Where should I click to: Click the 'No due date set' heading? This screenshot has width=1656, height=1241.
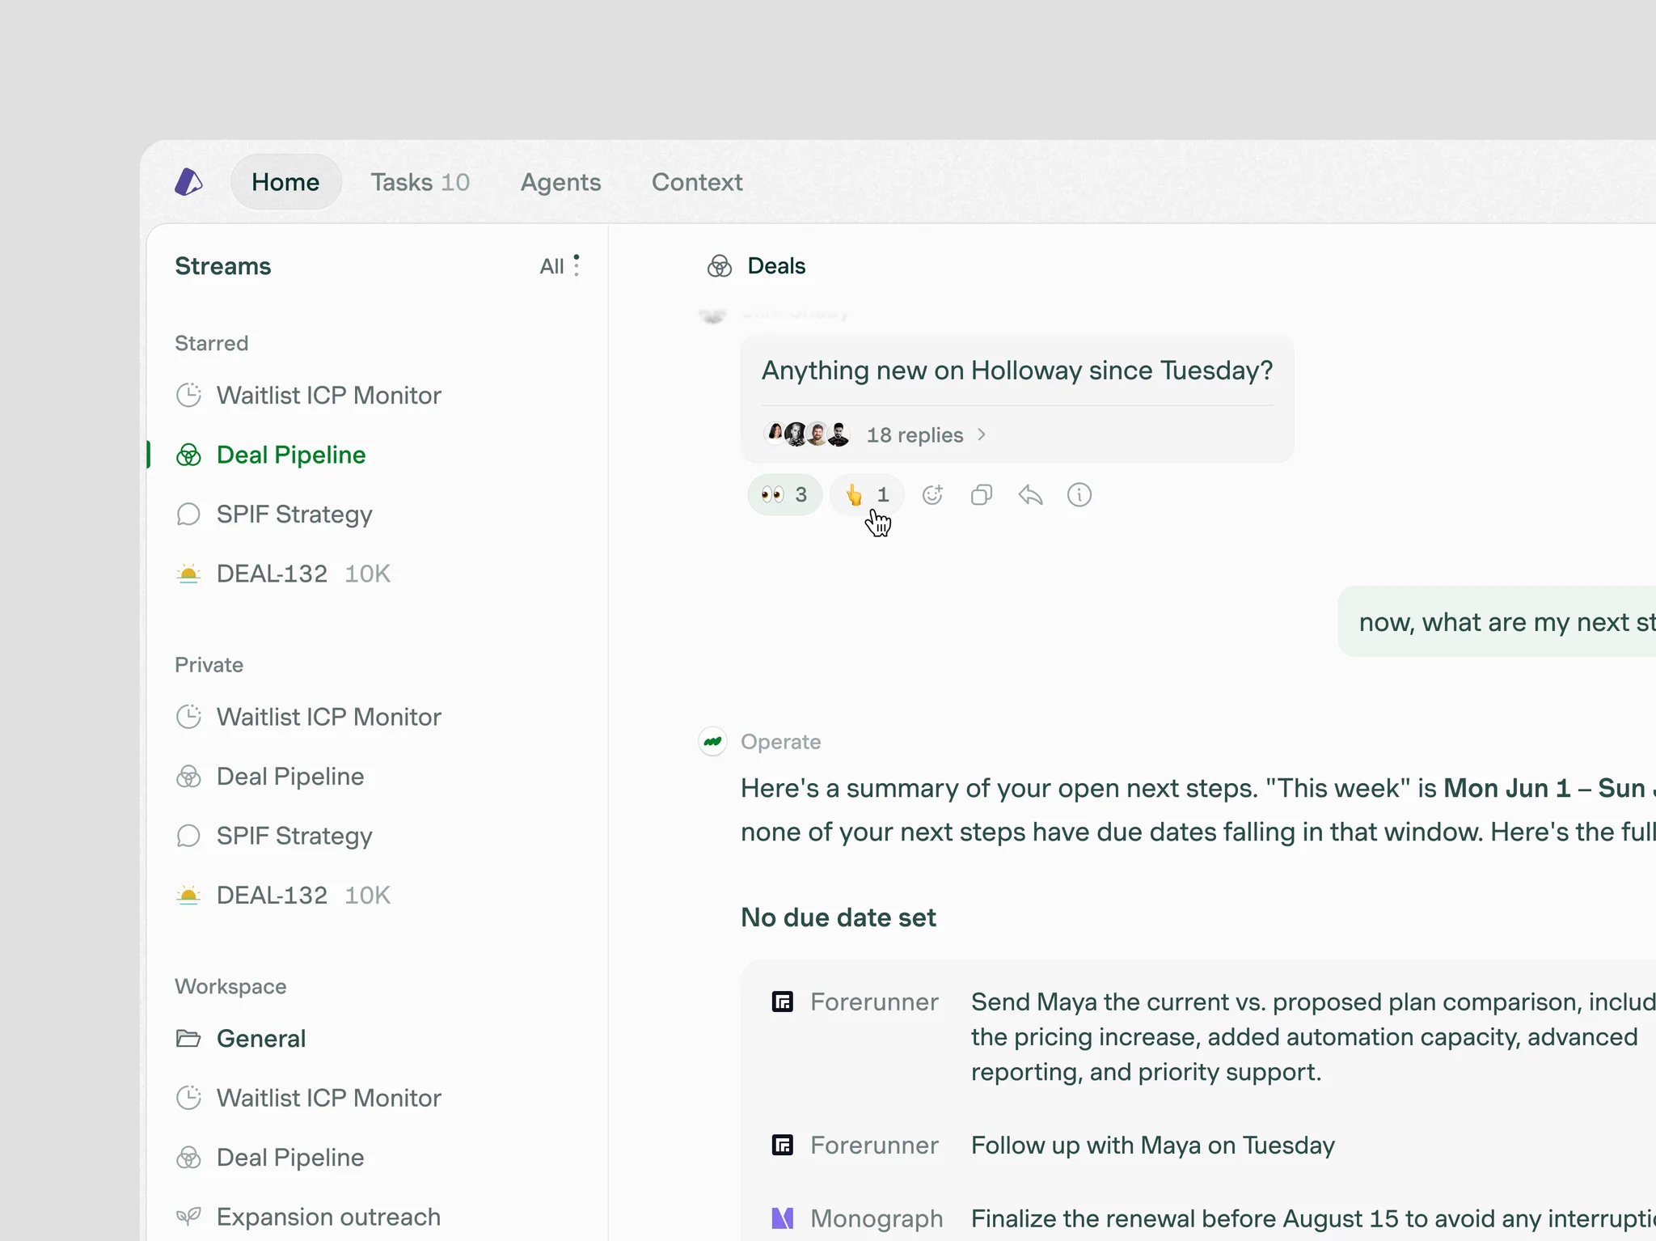(x=839, y=917)
